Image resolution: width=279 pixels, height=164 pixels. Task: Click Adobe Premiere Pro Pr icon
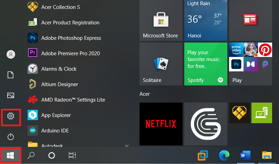pyautogui.click(x=33, y=53)
